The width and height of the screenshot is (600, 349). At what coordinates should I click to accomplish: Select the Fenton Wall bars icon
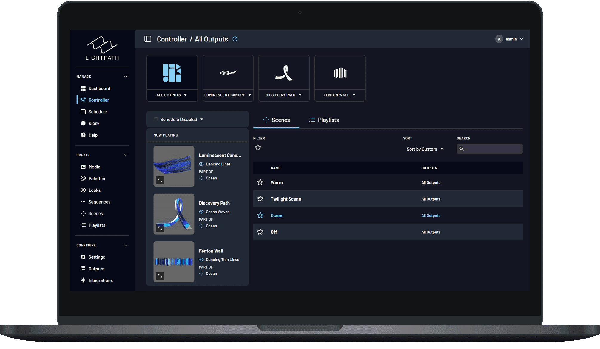tap(340, 73)
